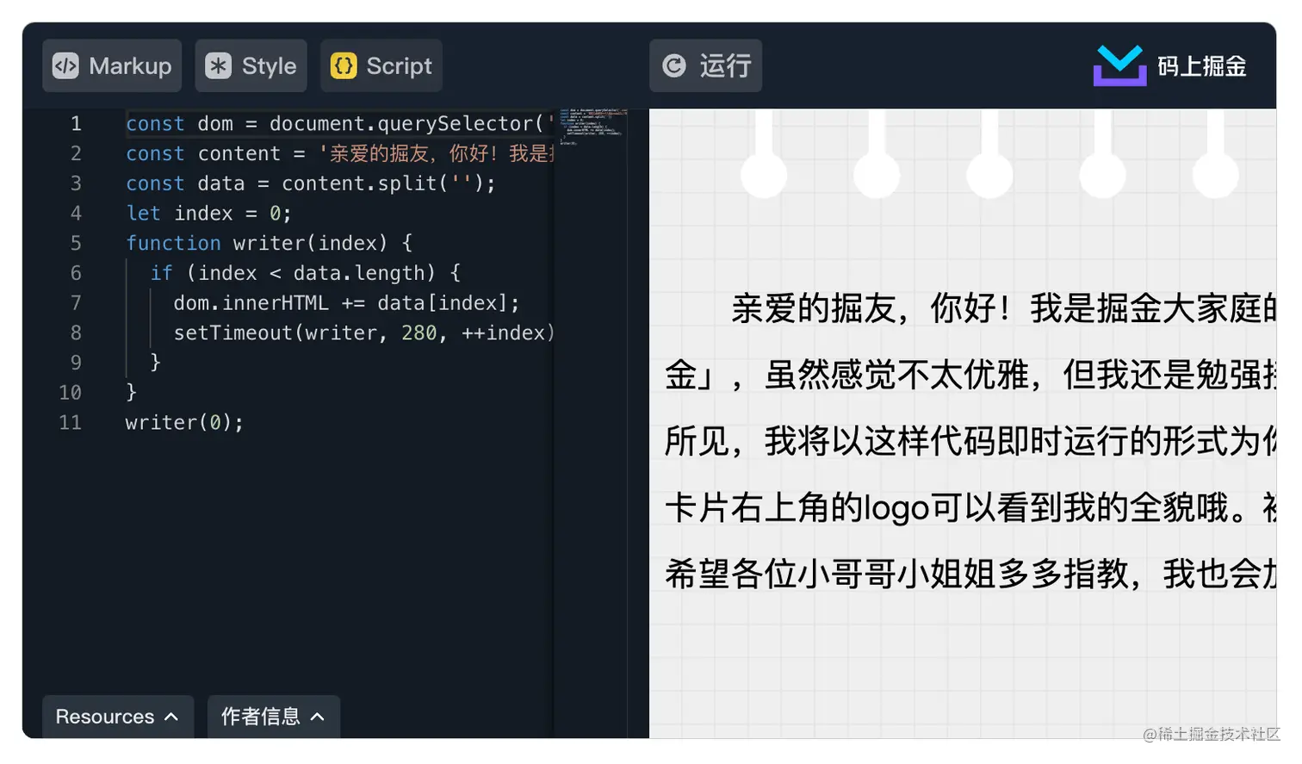Click the Script curly braces icon
Image resolution: width=1302 pixels, height=764 pixels.
pos(344,66)
